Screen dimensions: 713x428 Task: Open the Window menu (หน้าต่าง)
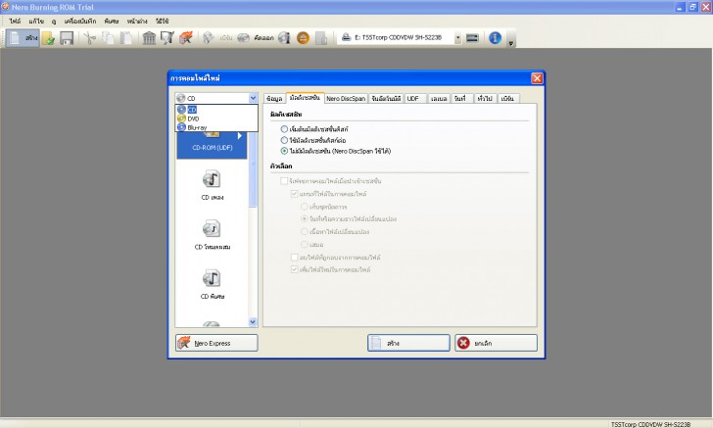(137, 21)
